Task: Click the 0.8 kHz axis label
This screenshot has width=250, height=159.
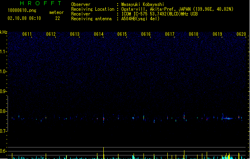Action: [4, 111]
